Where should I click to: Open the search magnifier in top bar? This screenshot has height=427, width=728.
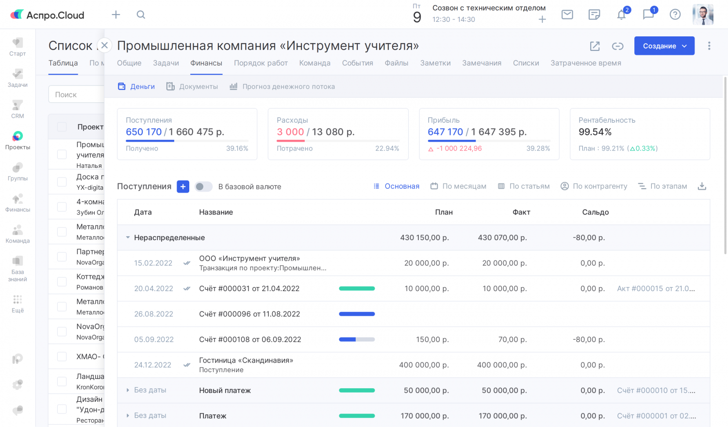click(141, 15)
